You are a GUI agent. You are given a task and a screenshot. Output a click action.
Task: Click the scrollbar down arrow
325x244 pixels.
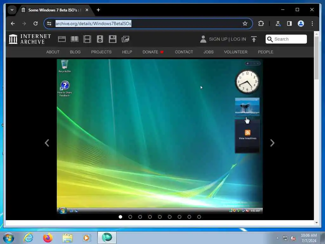[x=316, y=223]
